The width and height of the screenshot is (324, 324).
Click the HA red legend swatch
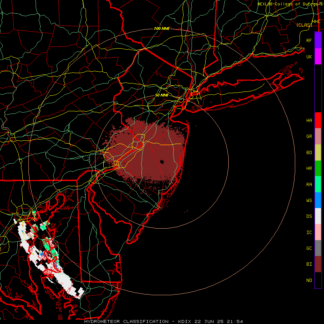(318, 120)
